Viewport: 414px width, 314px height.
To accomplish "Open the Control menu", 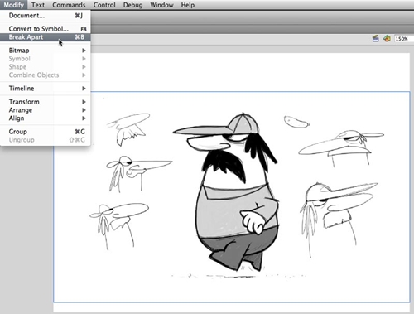I will coord(104,5).
